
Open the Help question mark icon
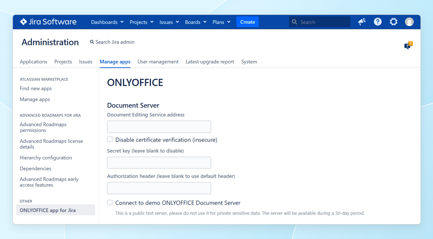tap(378, 22)
